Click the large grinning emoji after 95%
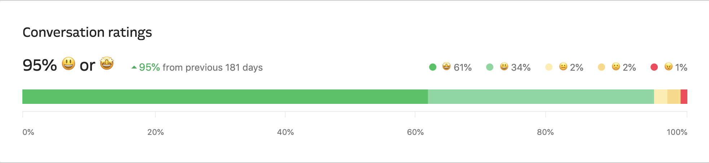The width and height of the screenshot is (709, 163). (x=69, y=64)
